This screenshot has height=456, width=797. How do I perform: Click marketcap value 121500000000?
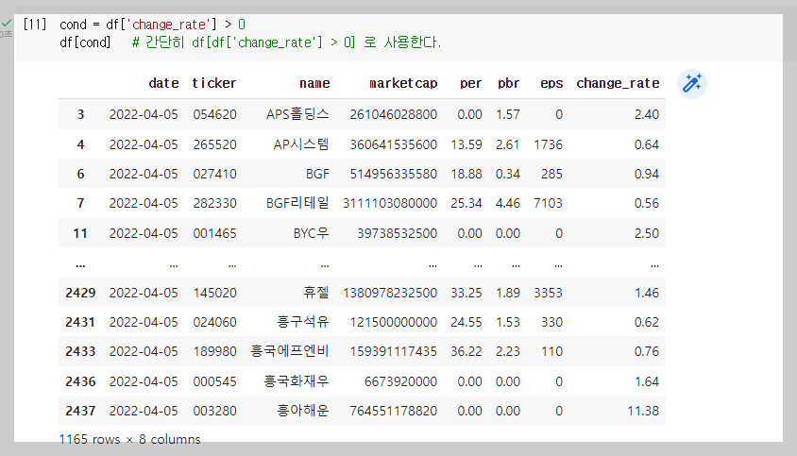pos(394,322)
